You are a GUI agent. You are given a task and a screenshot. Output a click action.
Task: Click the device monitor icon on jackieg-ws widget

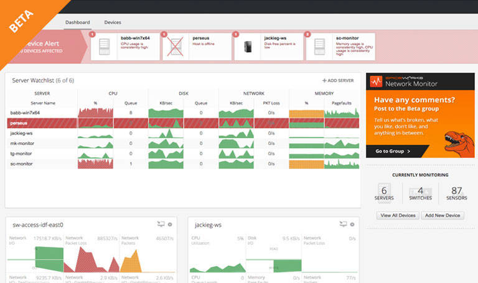click(x=343, y=224)
